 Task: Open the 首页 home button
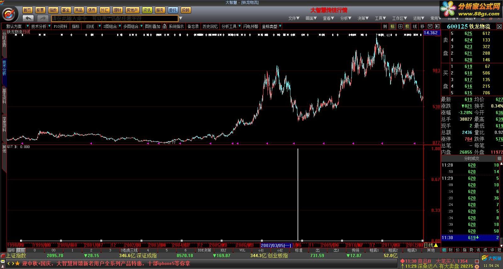point(27,10)
